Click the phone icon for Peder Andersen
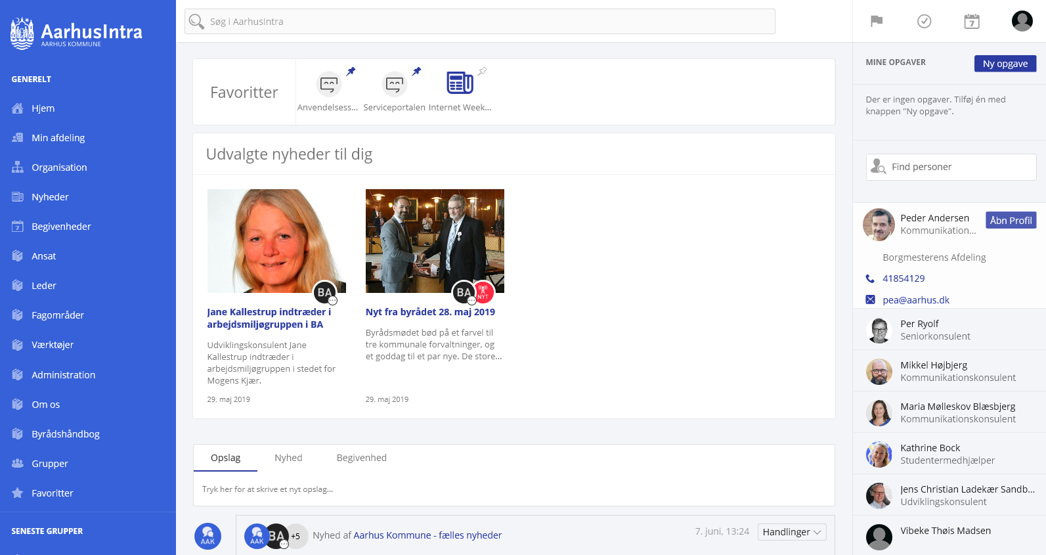Image resolution: width=1046 pixels, height=555 pixels. (x=870, y=278)
